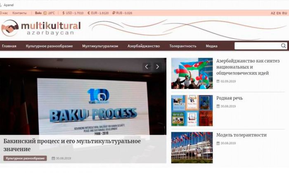Click into the search text field

pos(257,46)
